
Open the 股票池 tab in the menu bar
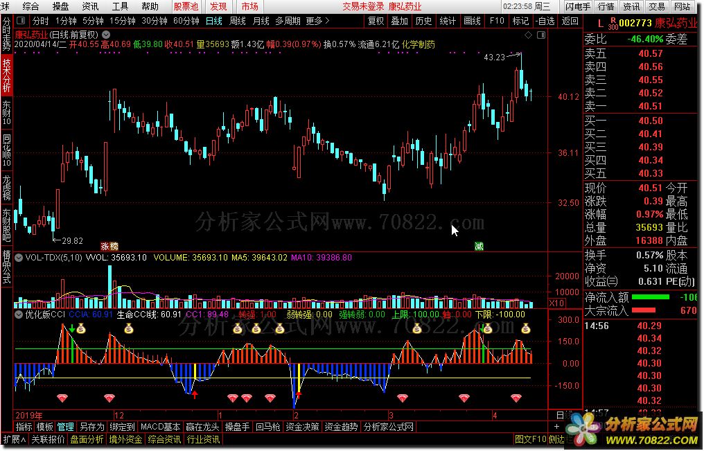[186, 6]
